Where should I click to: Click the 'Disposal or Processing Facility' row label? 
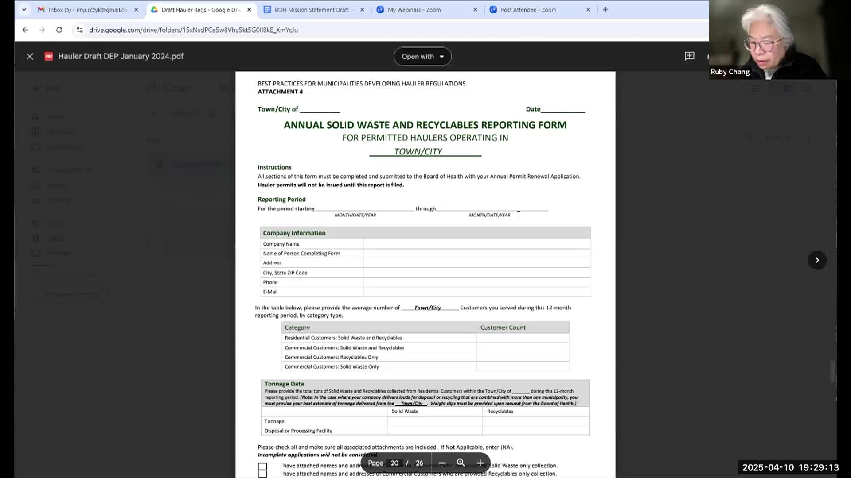click(x=298, y=431)
